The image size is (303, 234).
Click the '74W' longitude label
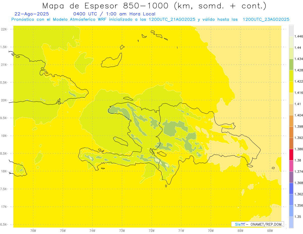pos(92,230)
